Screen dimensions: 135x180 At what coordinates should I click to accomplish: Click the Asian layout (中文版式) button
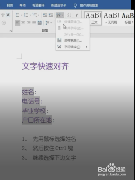60,15
